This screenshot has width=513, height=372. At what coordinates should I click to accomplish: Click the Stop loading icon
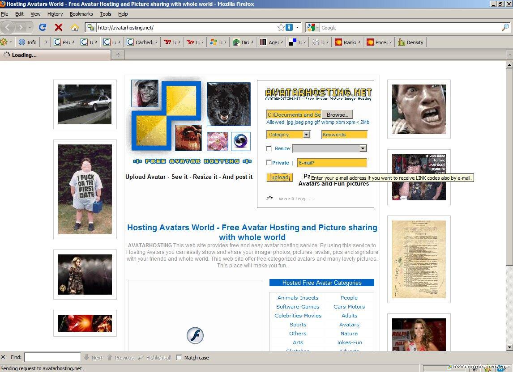tap(58, 27)
